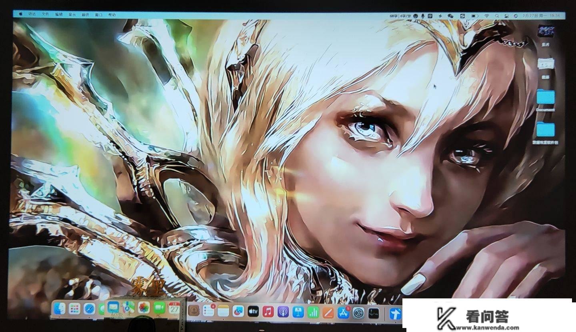
Task: Open WeChat status icon in menu bar
Action: tap(450, 16)
